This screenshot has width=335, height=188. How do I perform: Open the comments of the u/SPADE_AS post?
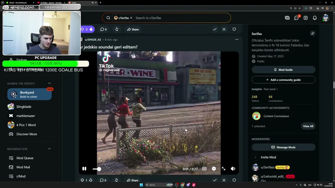(103, 180)
